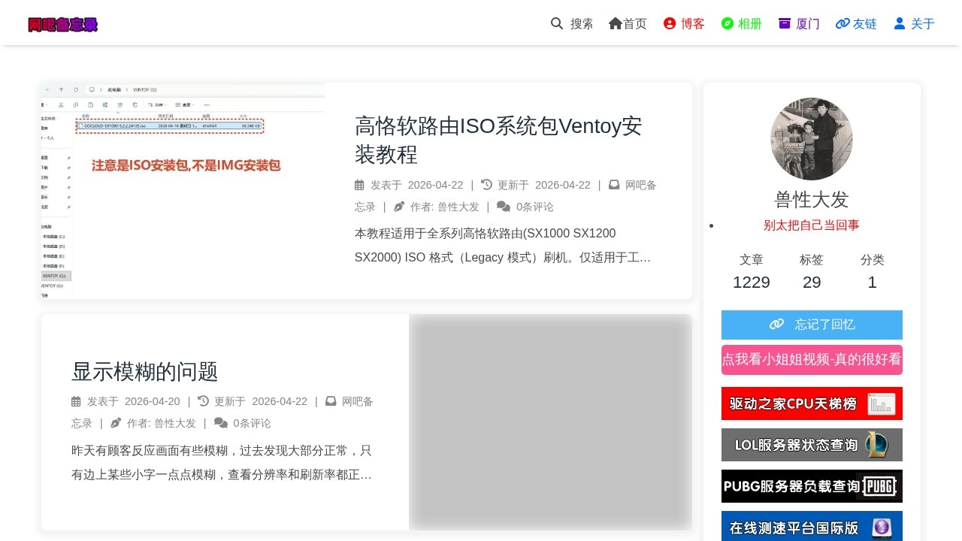
Task: Open article 显示模糊的问题
Action: (144, 372)
